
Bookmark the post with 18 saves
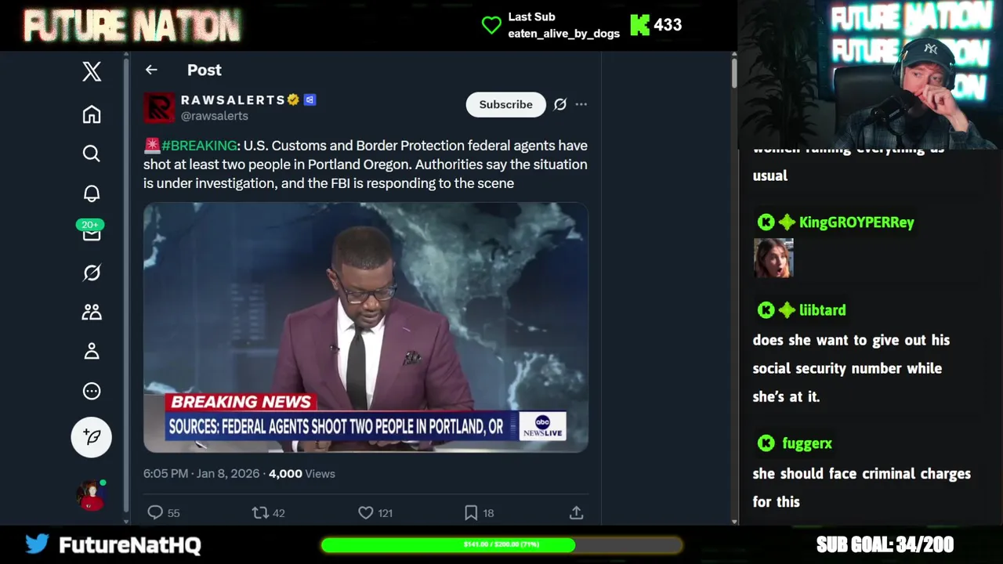point(471,512)
